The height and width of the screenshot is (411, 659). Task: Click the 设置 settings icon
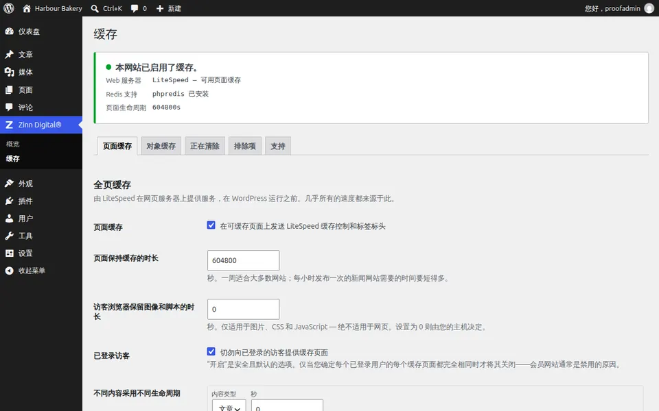pyautogui.click(x=9, y=253)
